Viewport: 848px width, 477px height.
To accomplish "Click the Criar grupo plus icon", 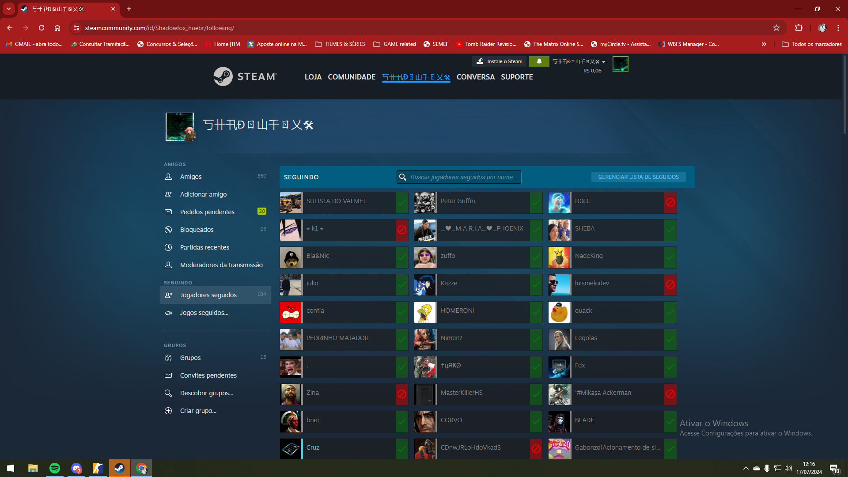I will tap(168, 411).
